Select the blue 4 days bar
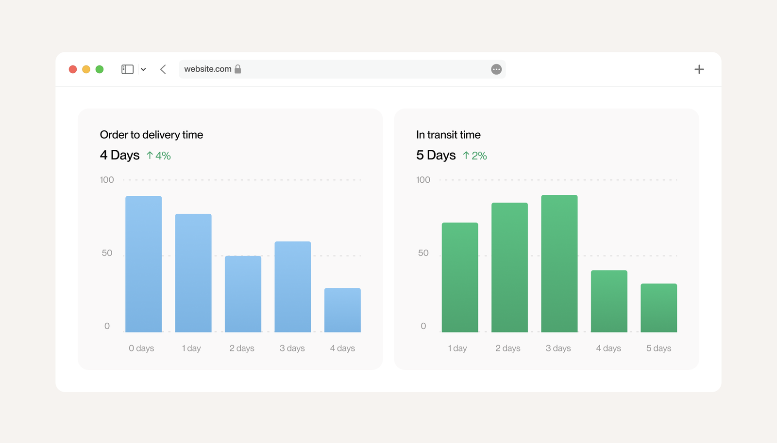The width and height of the screenshot is (777, 443). point(342,310)
